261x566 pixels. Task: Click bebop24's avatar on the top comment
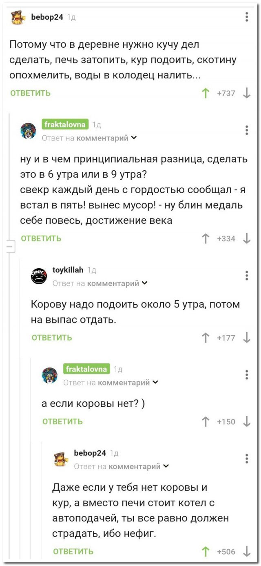click(17, 18)
